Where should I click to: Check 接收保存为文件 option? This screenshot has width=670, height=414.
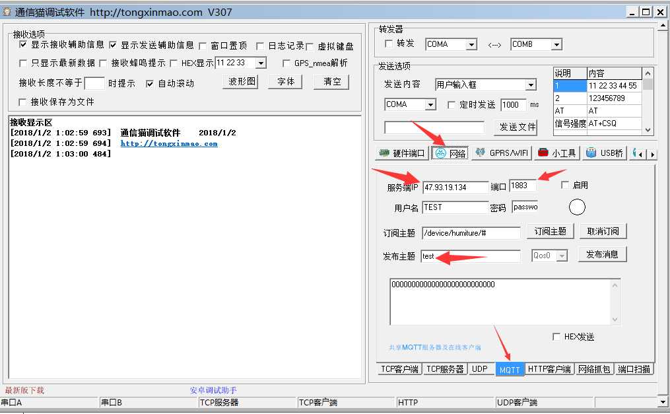22,102
